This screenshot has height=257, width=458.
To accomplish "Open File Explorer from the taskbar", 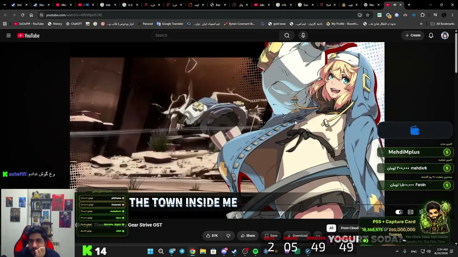I will [203, 251].
